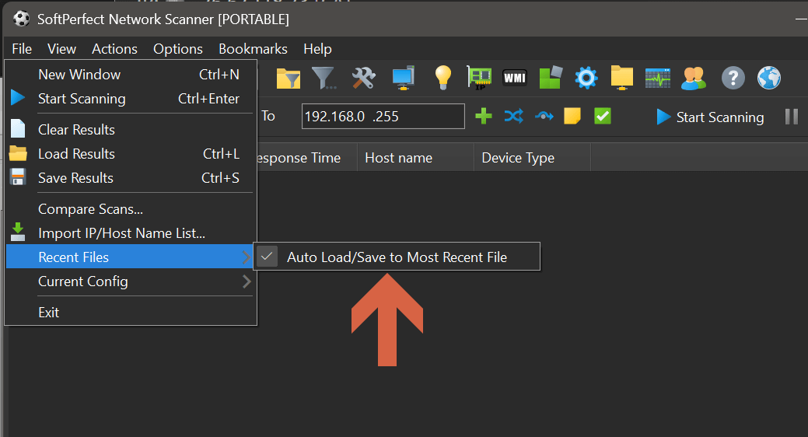Select Compare Scans from File menu
The image size is (808, 437).
(90, 209)
